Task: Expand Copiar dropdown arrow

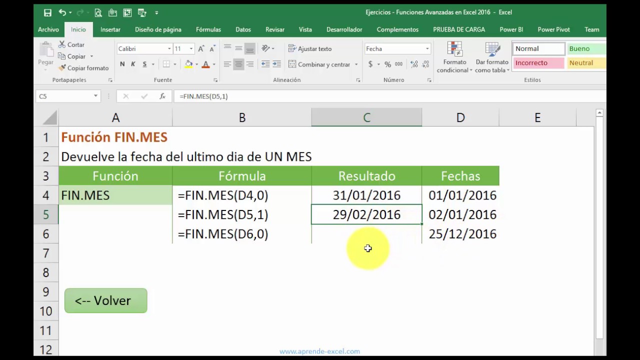Action: (91, 56)
